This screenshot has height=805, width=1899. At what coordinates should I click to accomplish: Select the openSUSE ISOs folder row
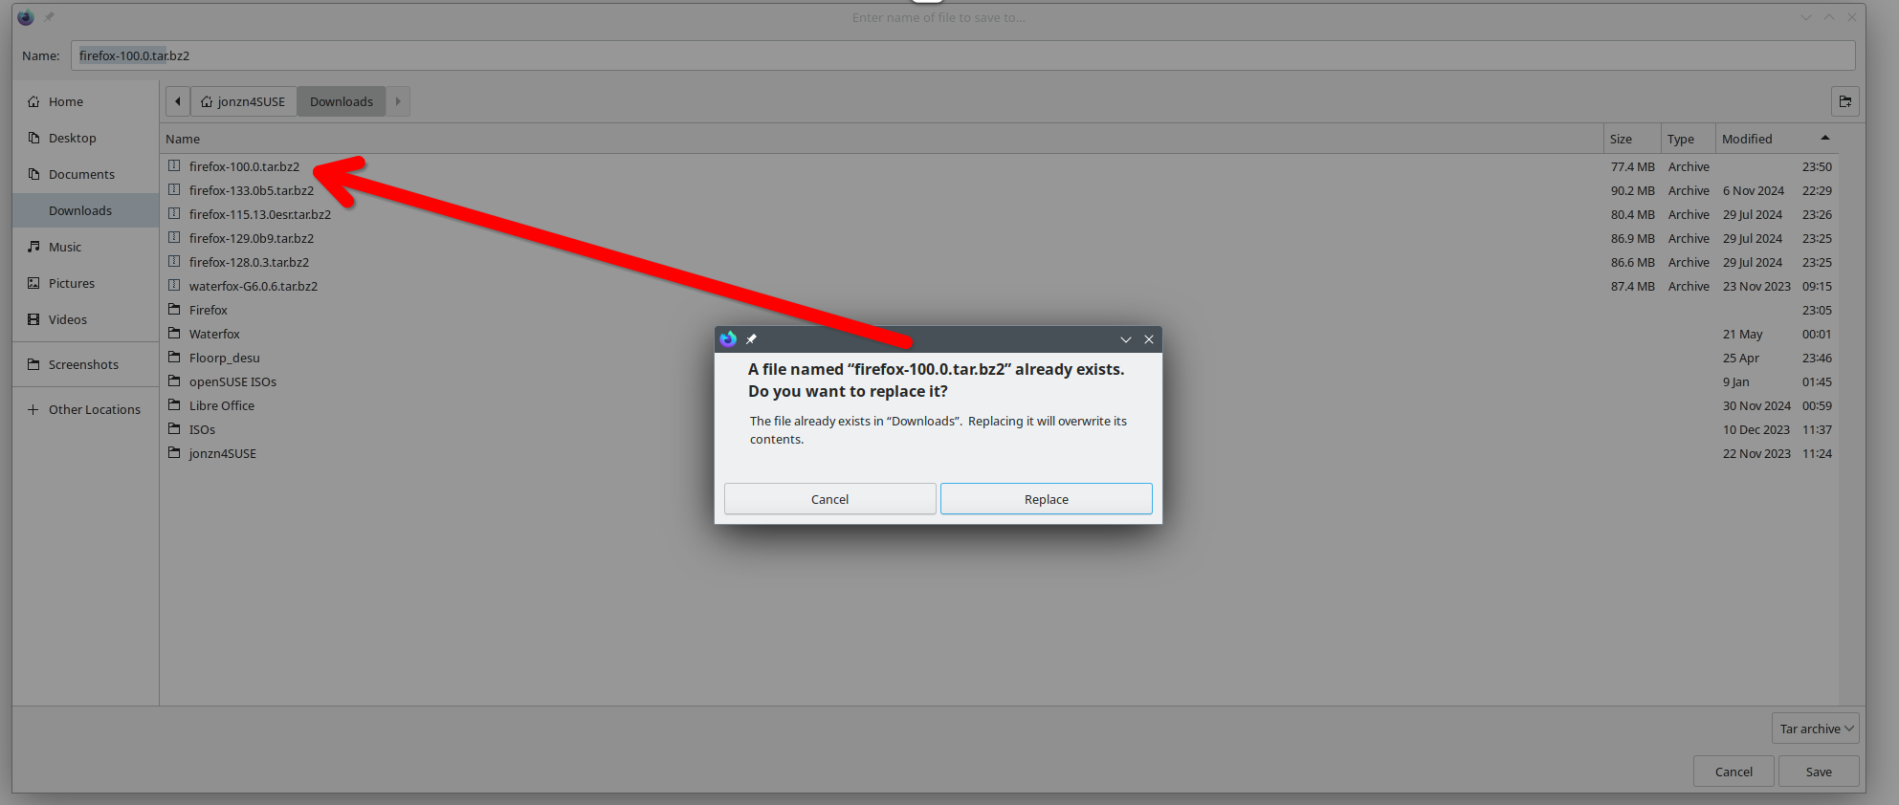tap(999, 381)
